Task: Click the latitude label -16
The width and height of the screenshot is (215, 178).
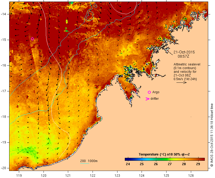Action: point(3,65)
